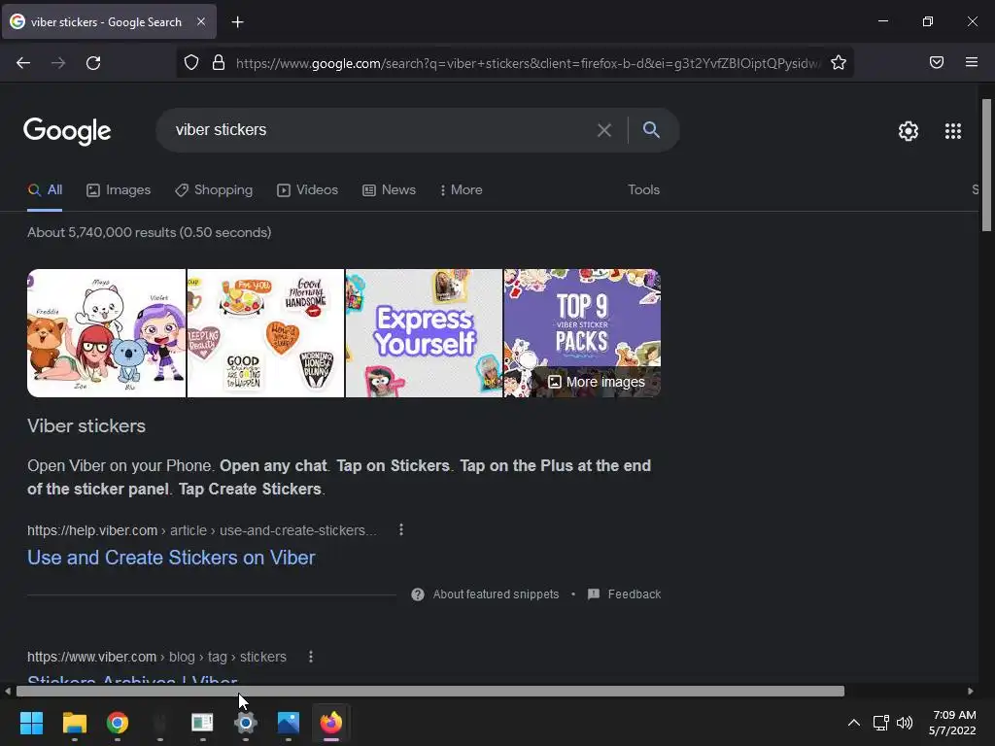The width and height of the screenshot is (995, 746).
Task: Save page to Pocket
Action: click(x=937, y=62)
